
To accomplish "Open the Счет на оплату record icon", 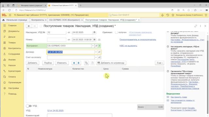I will 99,58.
